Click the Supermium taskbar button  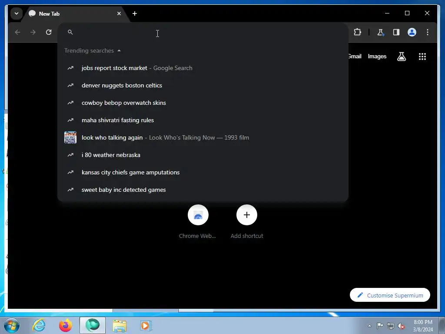pos(93,325)
